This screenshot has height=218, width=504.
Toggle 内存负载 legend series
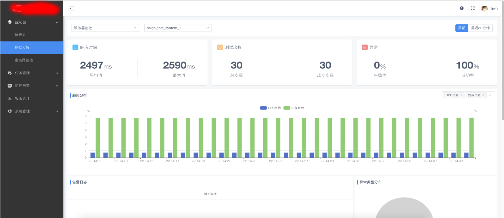[x=294, y=108]
